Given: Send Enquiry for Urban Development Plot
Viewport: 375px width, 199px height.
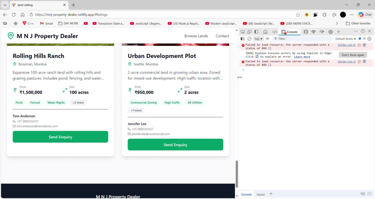Looking at the screenshot, I should click(x=175, y=145).
